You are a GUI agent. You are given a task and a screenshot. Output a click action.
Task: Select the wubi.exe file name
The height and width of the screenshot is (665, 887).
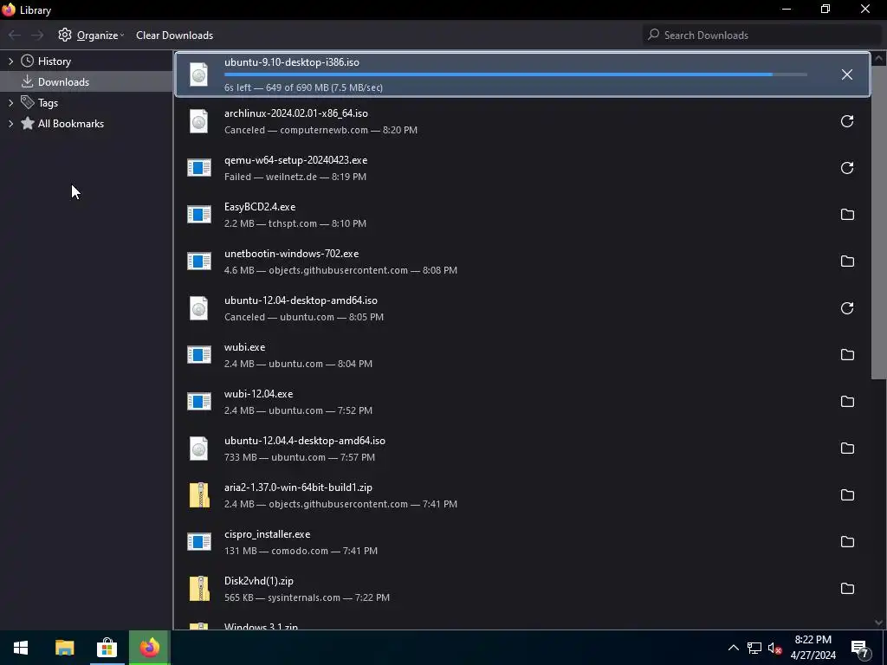point(244,347)
